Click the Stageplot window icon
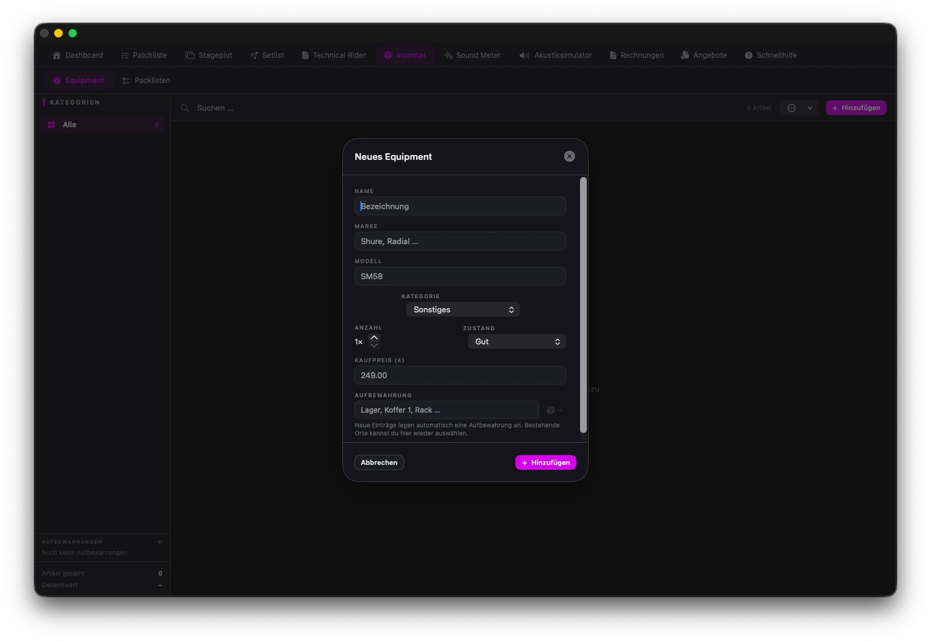931x642 pixels. point(190,55)
